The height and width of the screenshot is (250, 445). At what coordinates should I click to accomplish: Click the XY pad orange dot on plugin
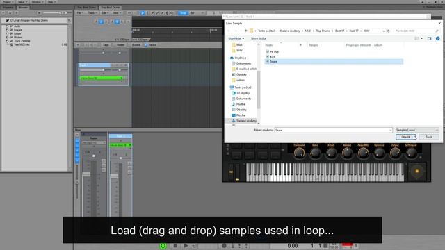point(417,172)
